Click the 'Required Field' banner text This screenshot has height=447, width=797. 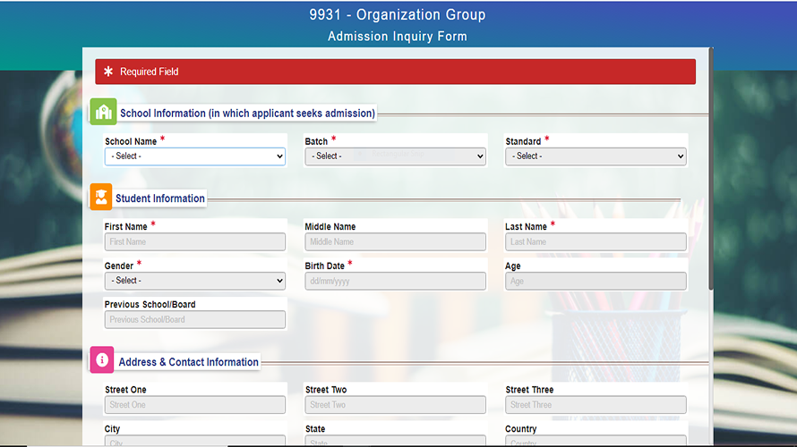coord(149,72)
